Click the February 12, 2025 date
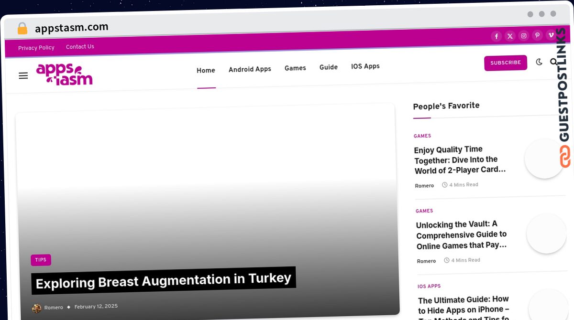The width and height of the screenshot is (574, 320). (x=96, y=307)
